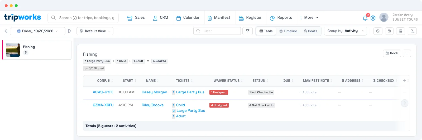This screenshot has width=422, height=140.
Task: Click the 4:00 PM start time
Action: 126,105
